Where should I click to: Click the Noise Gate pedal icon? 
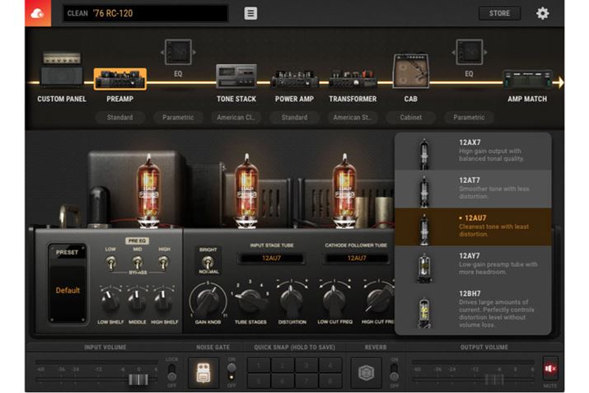point(202,372)
